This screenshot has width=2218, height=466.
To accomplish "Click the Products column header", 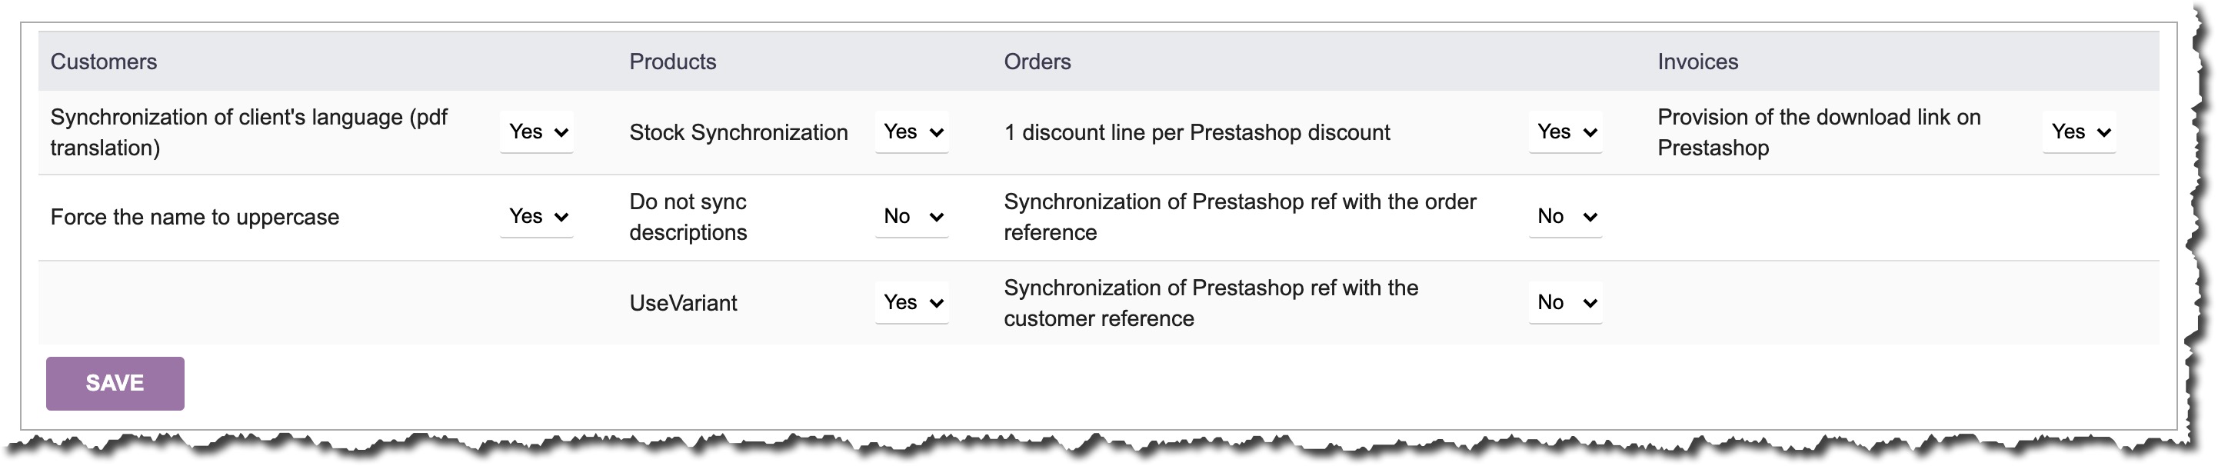I will tap(672, 62).
